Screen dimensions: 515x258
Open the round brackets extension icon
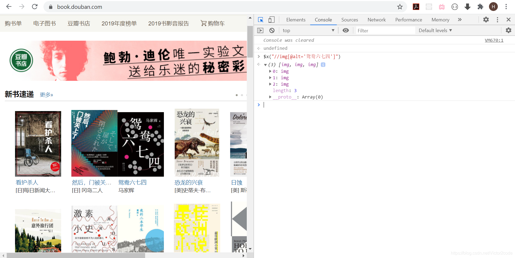click(455, 7)
